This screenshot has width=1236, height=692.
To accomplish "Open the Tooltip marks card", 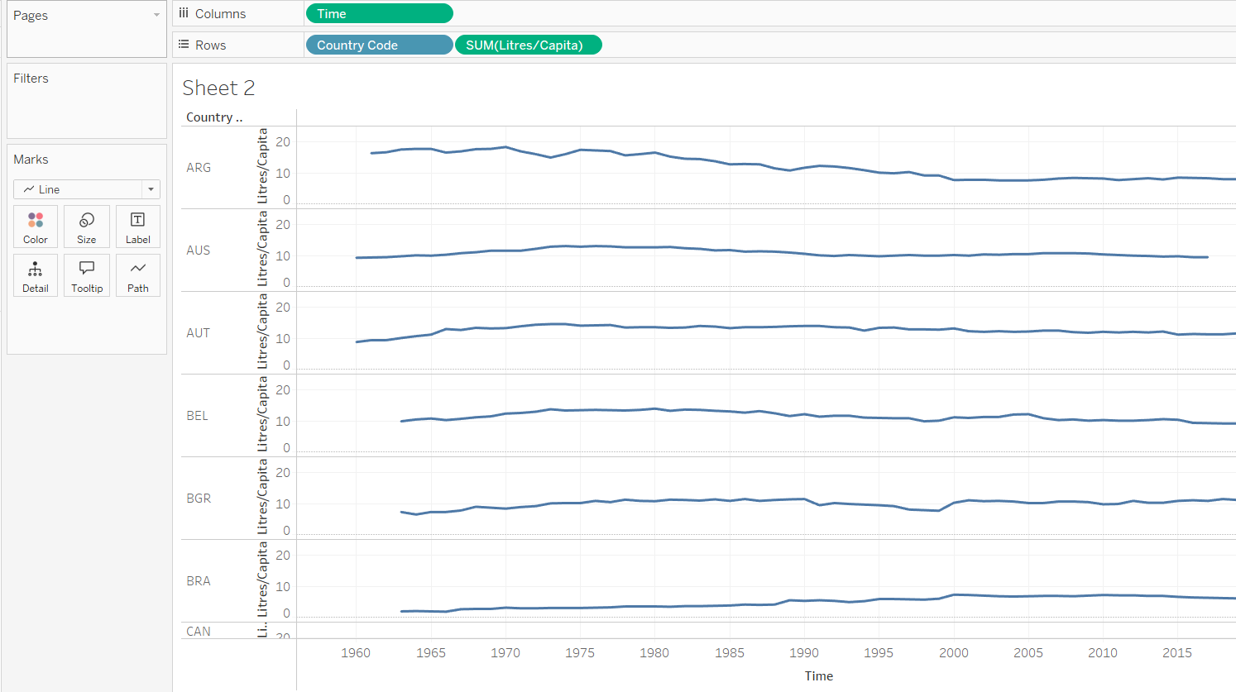I will point(87,275).
